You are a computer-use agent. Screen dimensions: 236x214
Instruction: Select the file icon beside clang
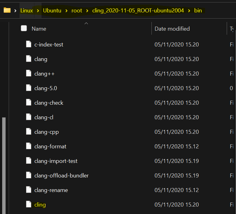tap(28, 59)
